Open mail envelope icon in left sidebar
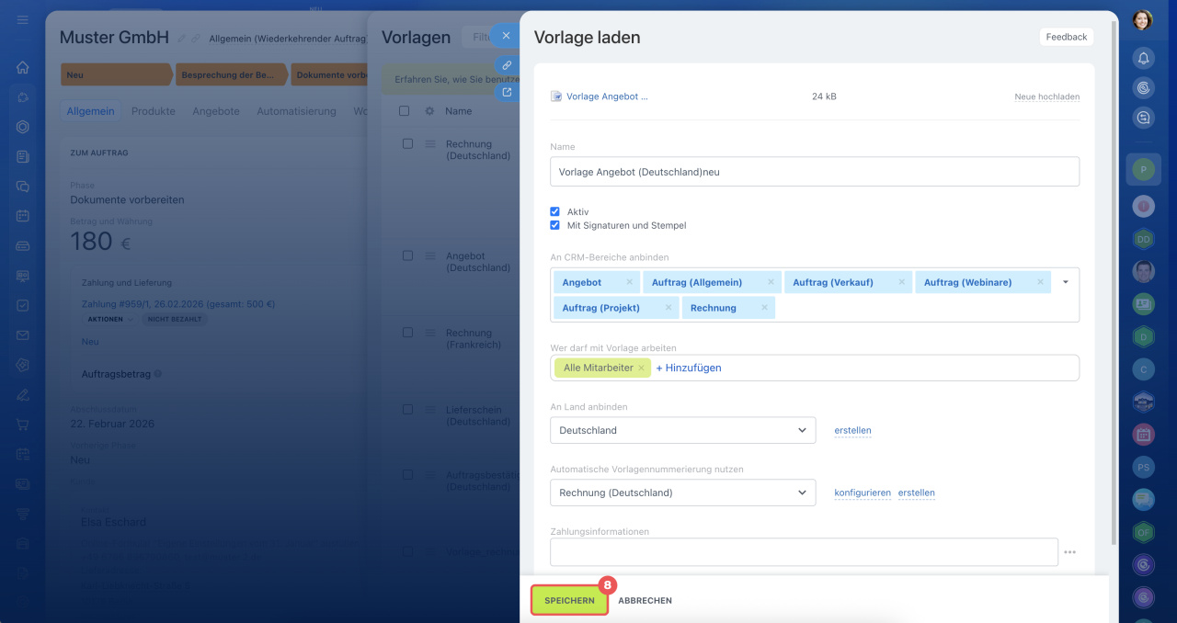Screen dimensions: 1177x623 coord(23,335)
